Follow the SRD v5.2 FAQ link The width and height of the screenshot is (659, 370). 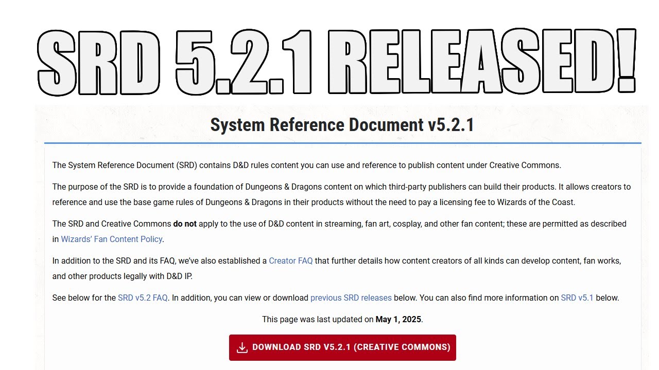143,298
